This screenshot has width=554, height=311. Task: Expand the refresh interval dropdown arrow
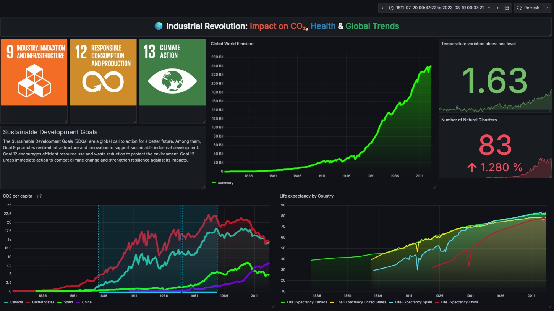pos(547,8)
